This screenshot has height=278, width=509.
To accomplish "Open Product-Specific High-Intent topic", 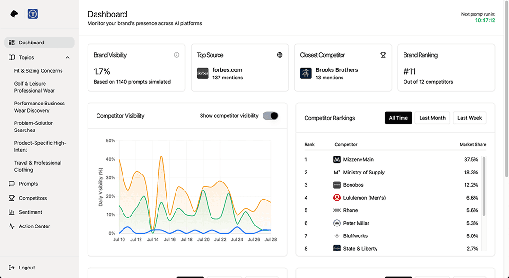I will pyautogui.click(x=40, y=146).
